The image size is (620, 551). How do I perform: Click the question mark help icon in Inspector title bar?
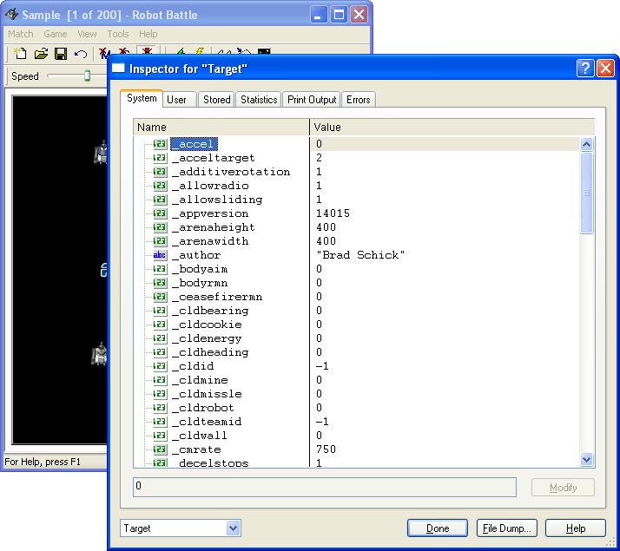point(585,69)
